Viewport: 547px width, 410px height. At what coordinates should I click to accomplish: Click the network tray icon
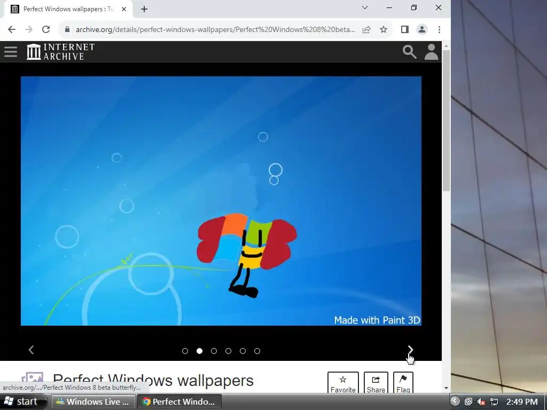click(x=494, y=401)
